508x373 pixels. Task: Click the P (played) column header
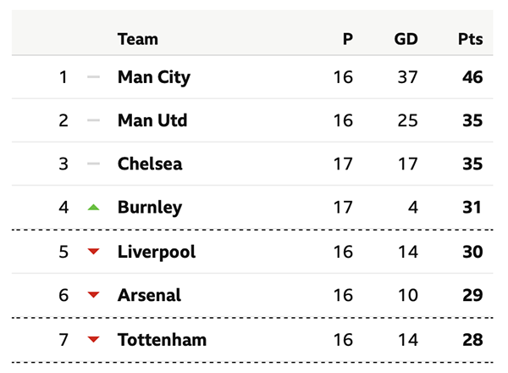[347, 39]
